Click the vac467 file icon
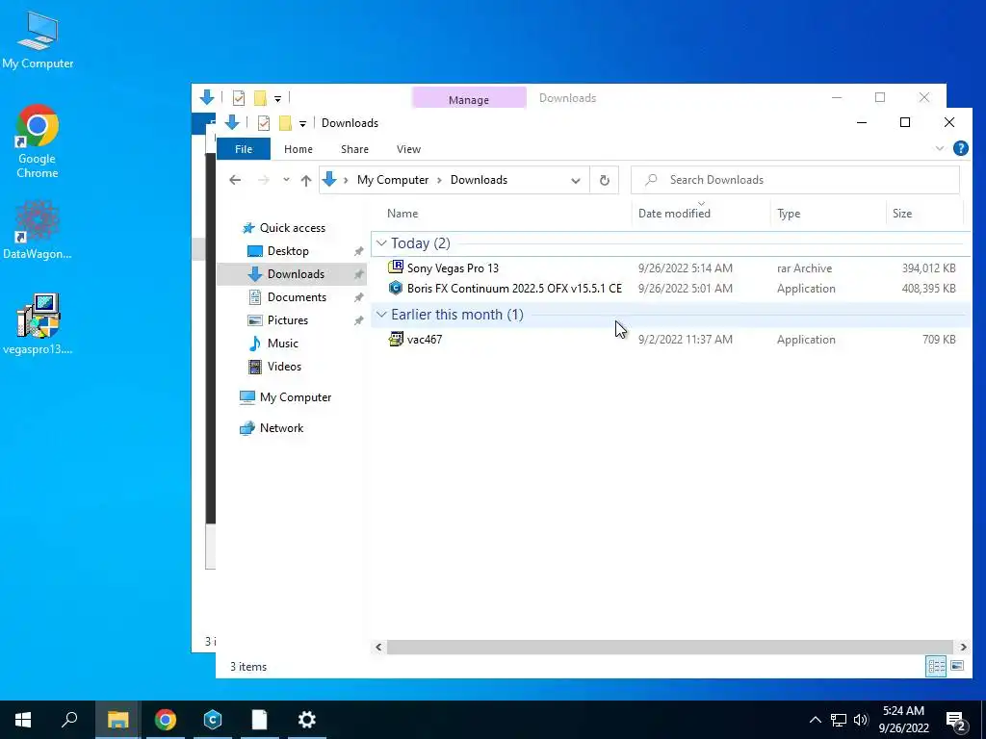Image resolution: width=986 pixels, height=739 pixels. (396, 340)
